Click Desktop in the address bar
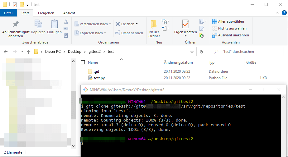The height and width of the screenshot is (157, 288). click(74, 52)
